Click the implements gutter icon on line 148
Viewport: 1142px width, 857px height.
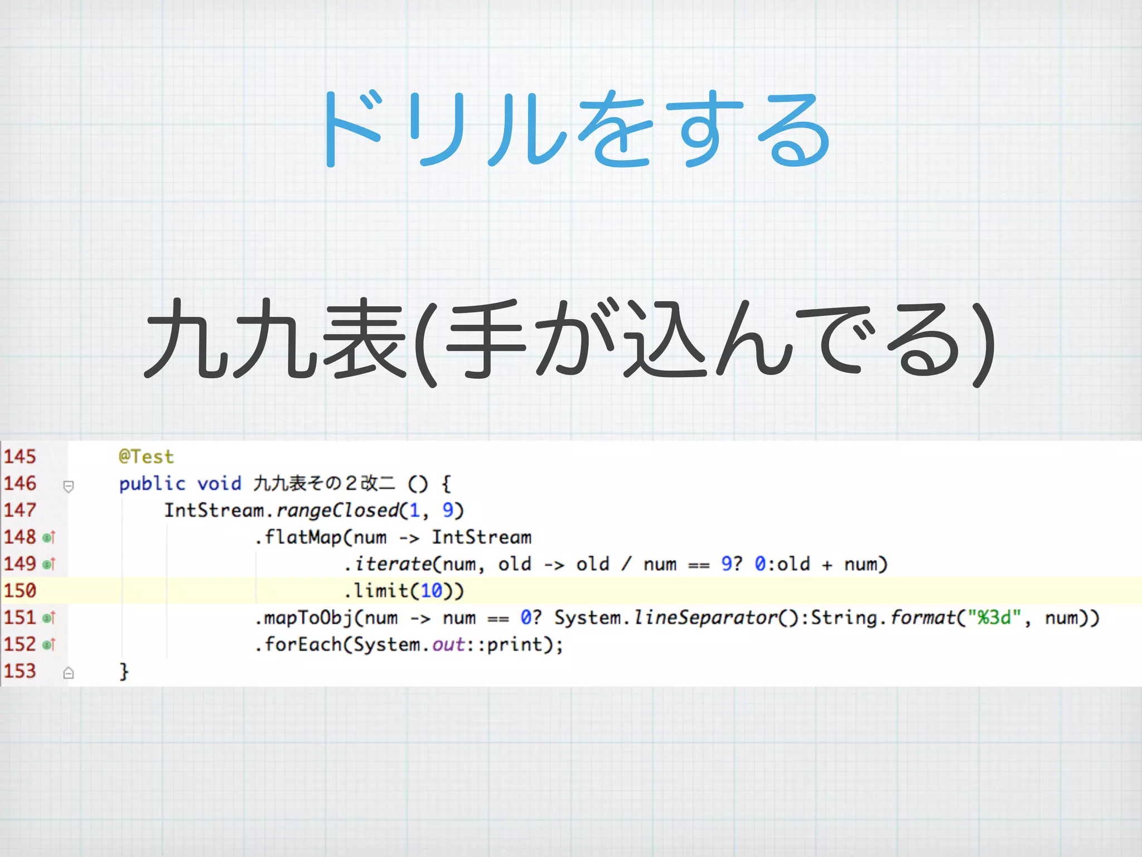click(x=49, y=538)
